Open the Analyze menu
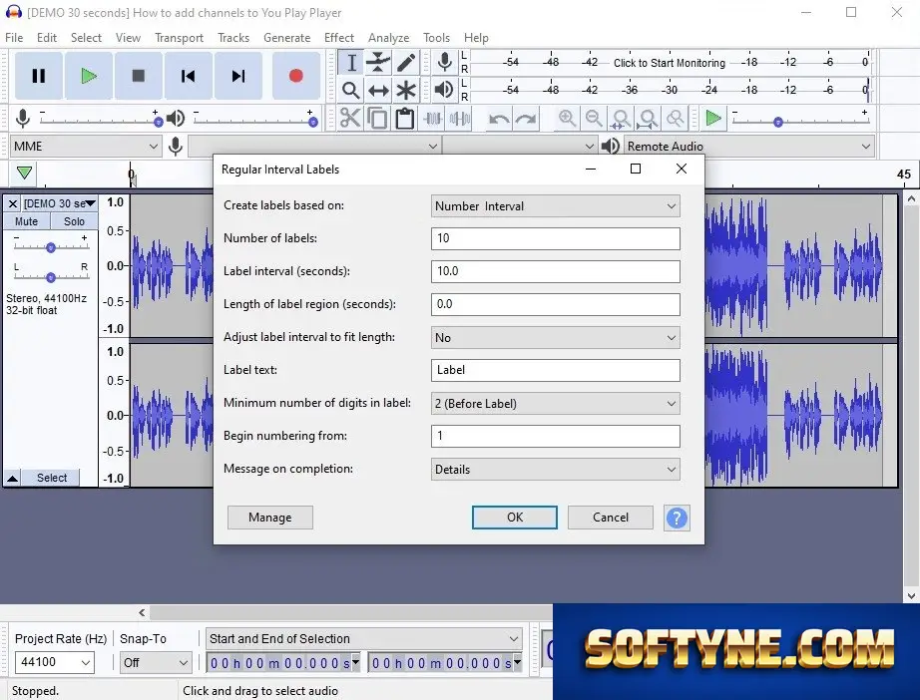 point(388,38)
